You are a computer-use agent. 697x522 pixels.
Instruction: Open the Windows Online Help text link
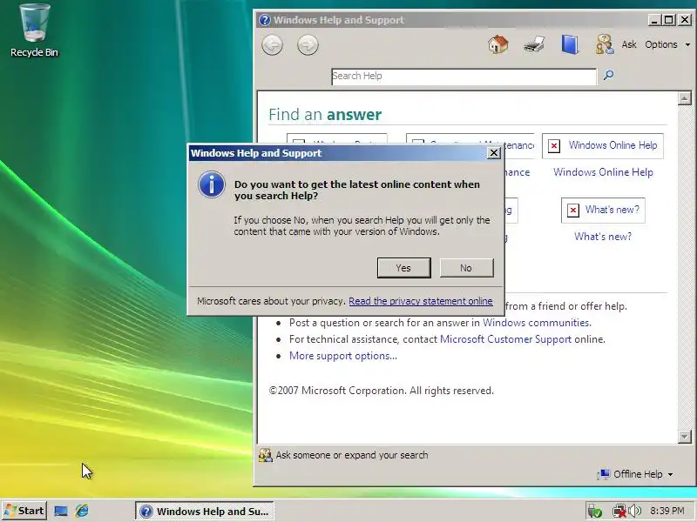pyautogui.click(x=603, y=172)
